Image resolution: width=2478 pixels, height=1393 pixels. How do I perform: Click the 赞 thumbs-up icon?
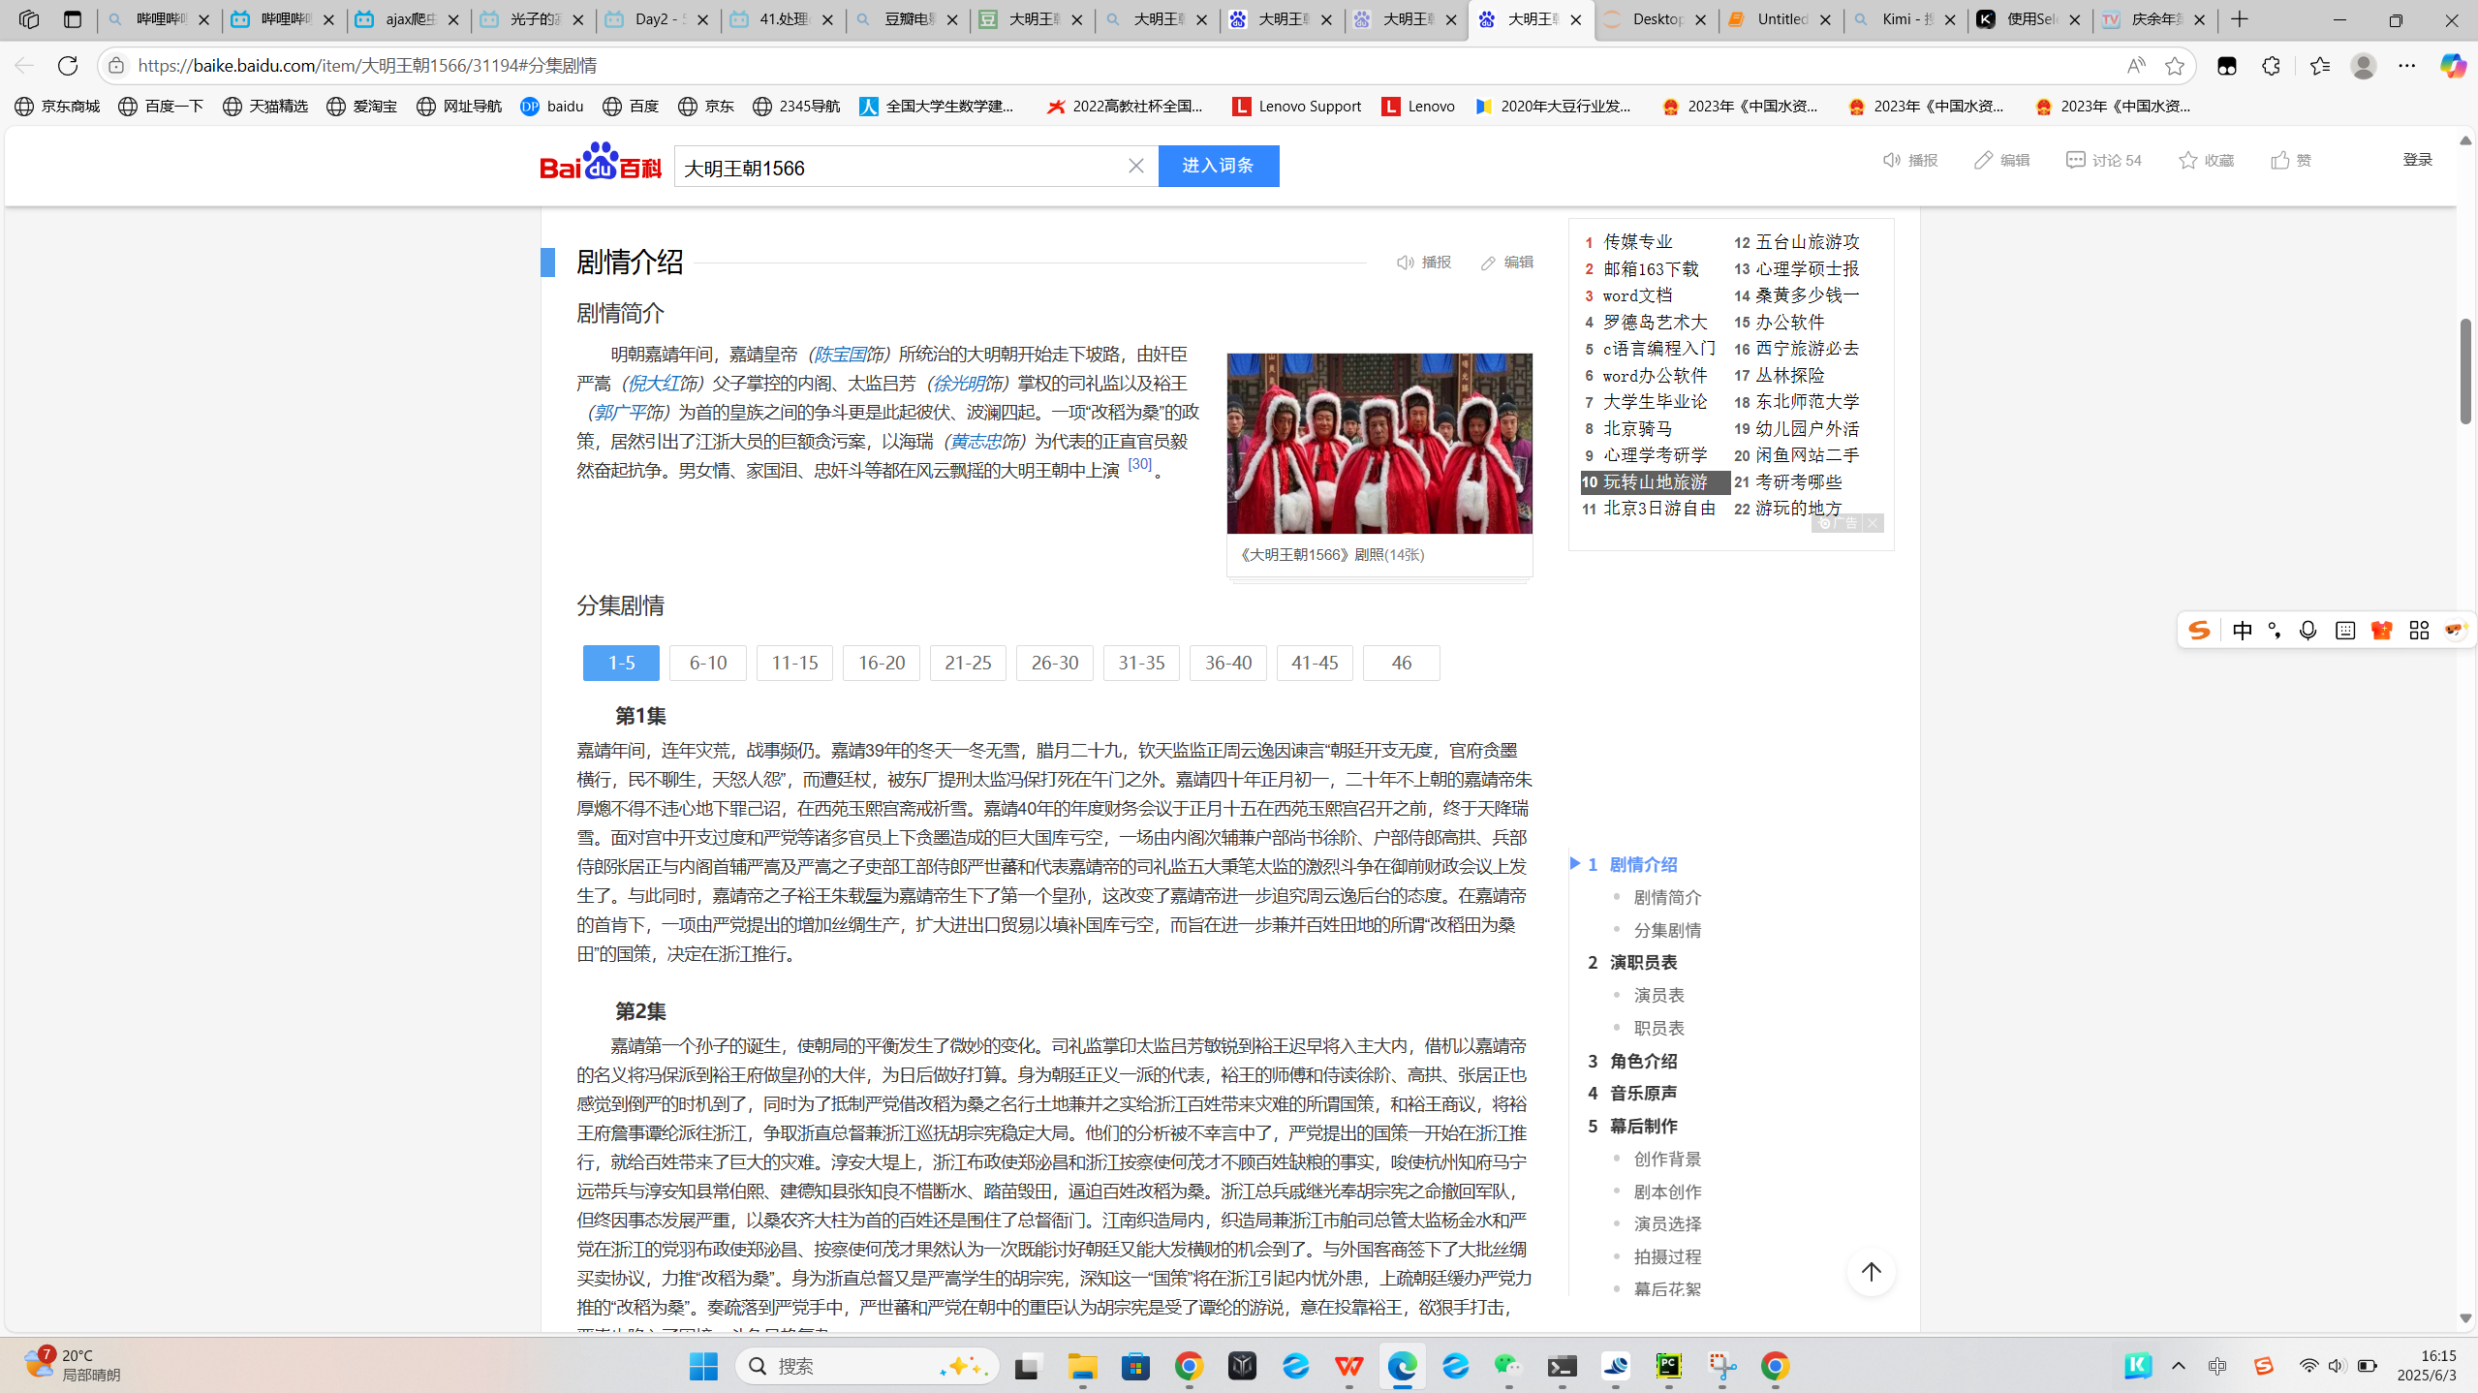tap(2280, 160)
